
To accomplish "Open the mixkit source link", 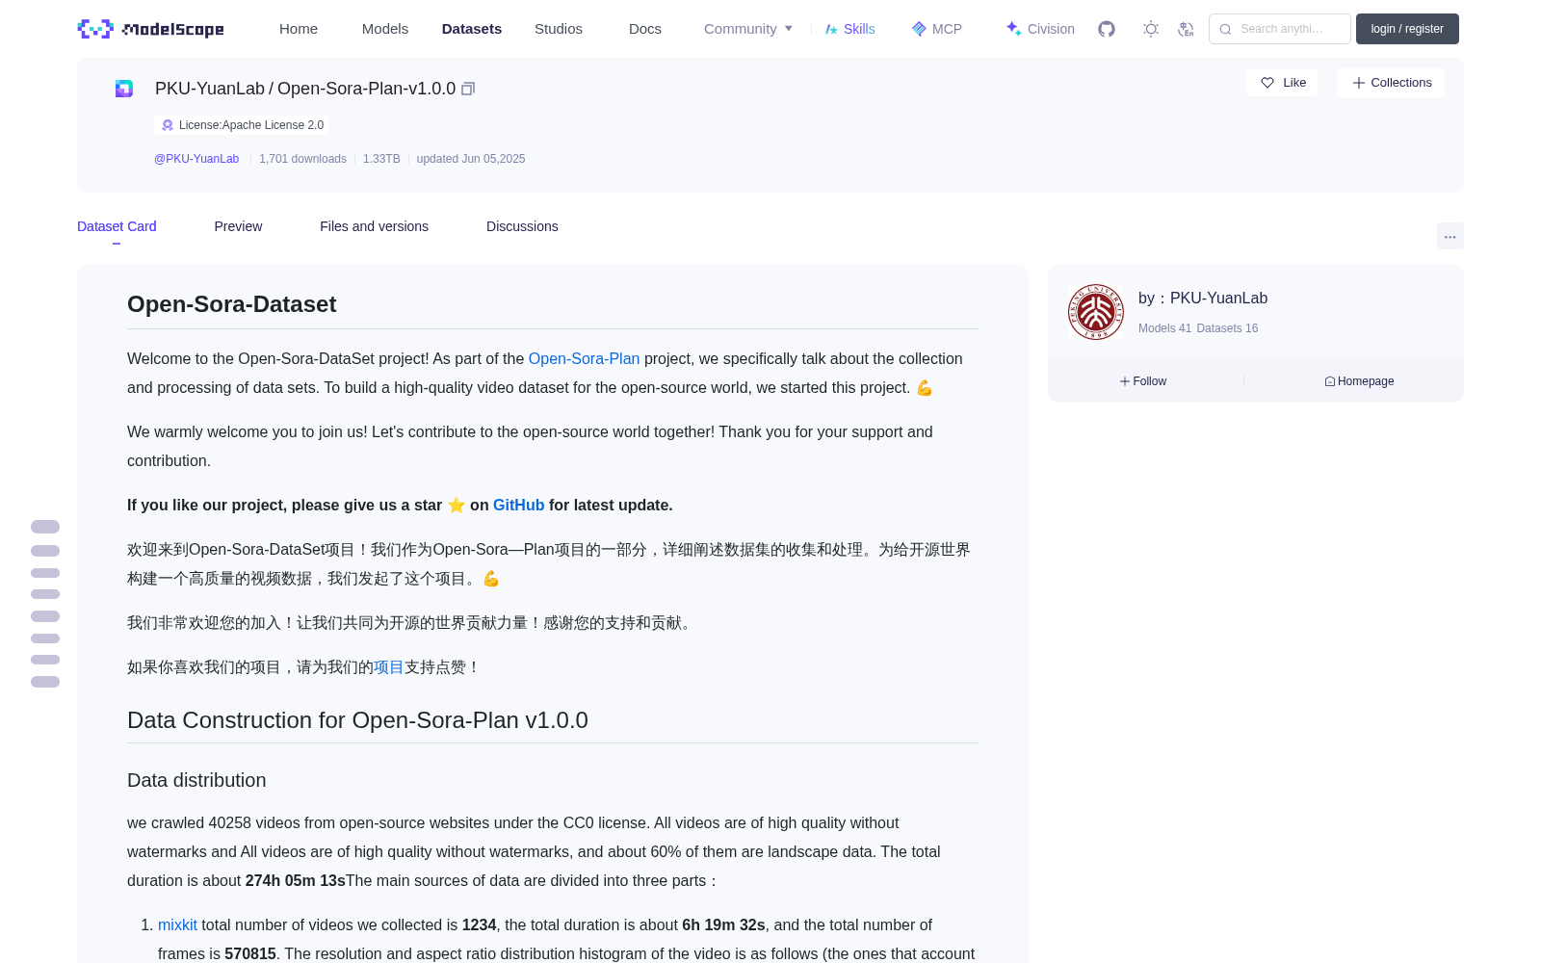I will [x=177, y=924].
